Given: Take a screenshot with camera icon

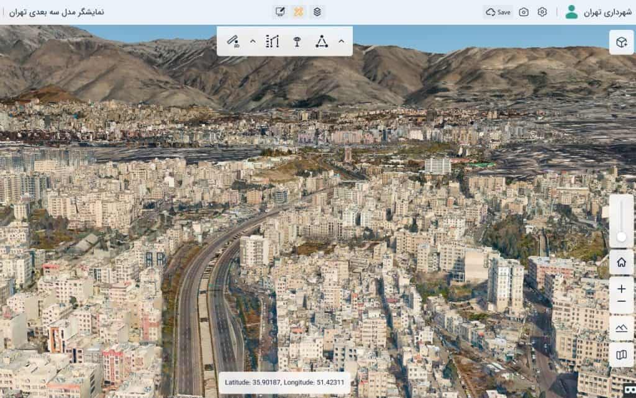Looking at the screenshot, I should [524, 12].
